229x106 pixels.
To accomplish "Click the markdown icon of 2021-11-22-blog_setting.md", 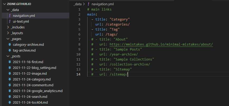I will click(x=10, y=68).
